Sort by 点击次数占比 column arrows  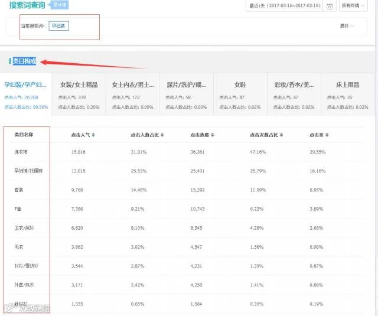tap(282, 135)
